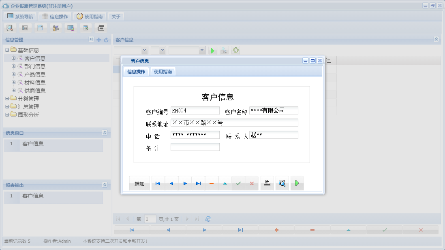Cancel editing with the red X button
Image resolution: width=445 pixels, height=250 pixels.
coord(252,183)
